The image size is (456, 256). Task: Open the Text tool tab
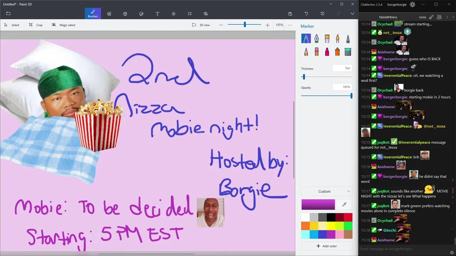157,14
